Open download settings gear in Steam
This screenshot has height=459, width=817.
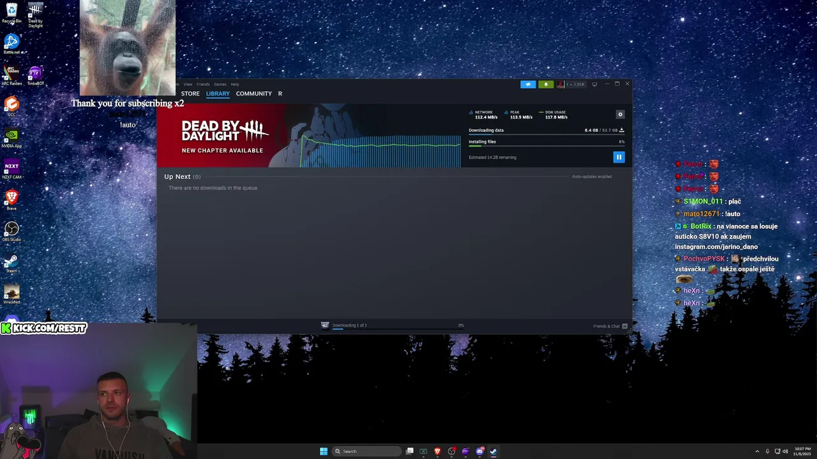pos(620,114)
